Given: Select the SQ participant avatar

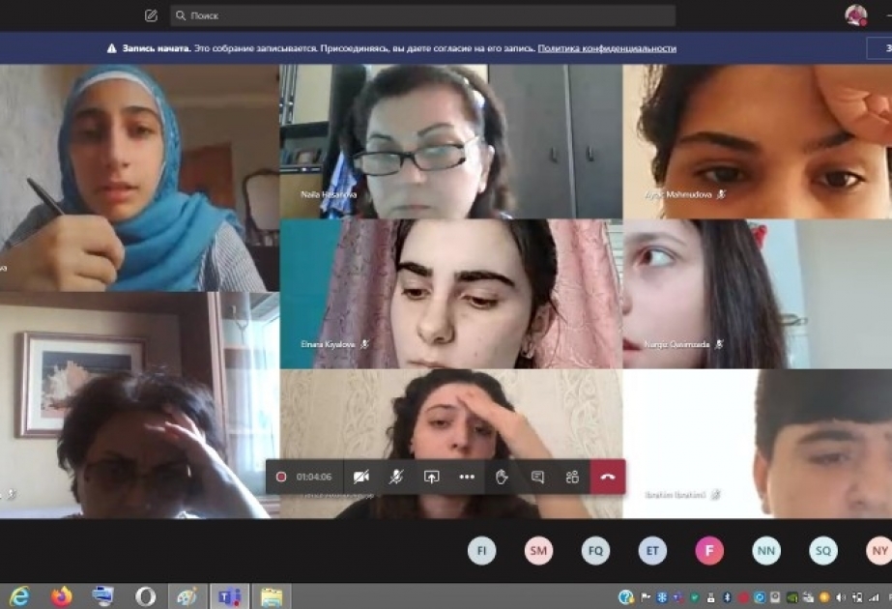Looking at the screenshot, I should click(x=823, y=550).
